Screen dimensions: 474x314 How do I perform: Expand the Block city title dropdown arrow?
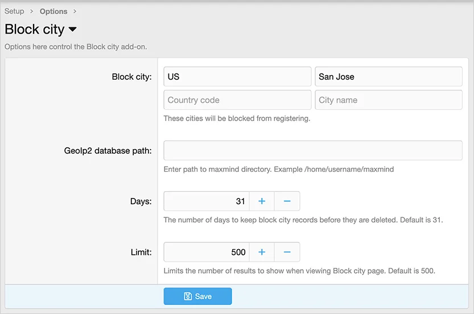coord(72,30)
